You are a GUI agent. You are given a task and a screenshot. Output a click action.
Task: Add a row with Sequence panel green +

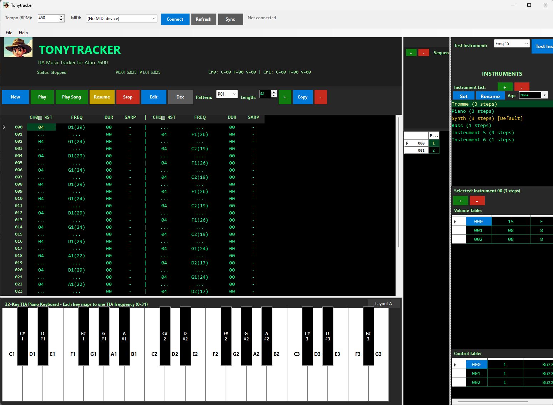click(x=411, y=53)
